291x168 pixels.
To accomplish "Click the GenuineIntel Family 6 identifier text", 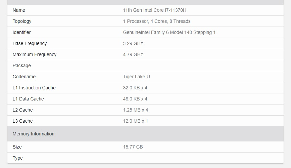I will [x=169, y=32].
